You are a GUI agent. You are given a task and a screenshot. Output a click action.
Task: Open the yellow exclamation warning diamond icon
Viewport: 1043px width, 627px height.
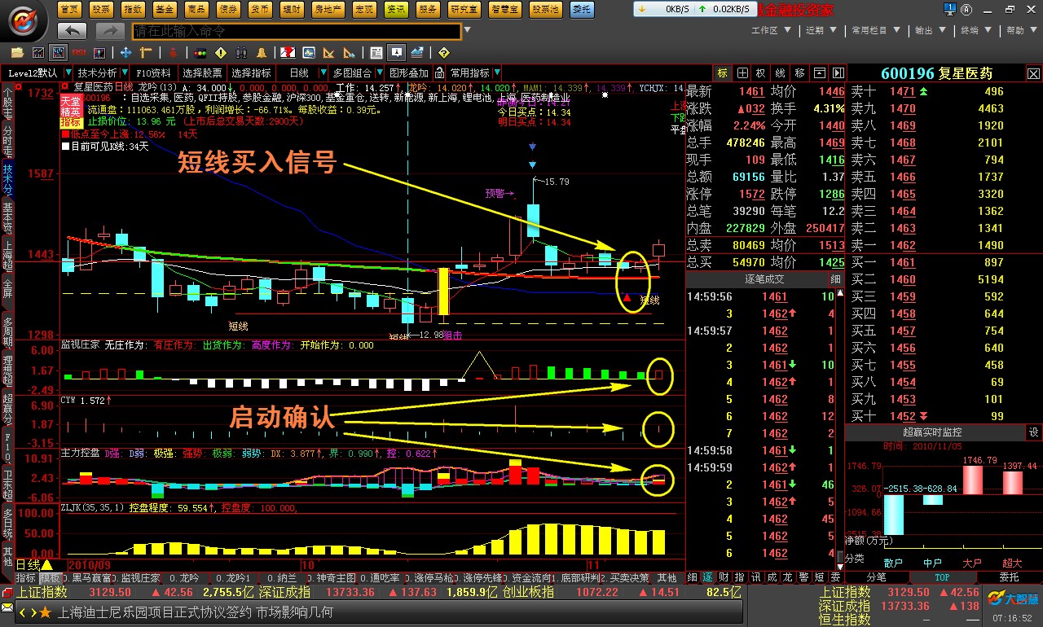[x=220, y=53]
